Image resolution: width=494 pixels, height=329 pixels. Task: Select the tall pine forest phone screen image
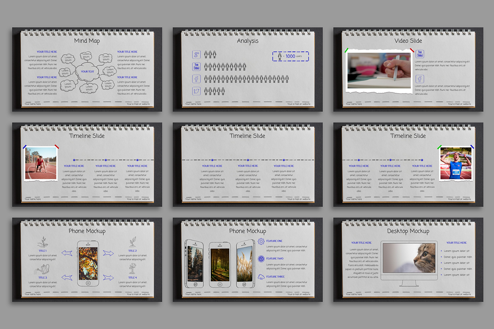pyautogui.click(x=195, y=264)
